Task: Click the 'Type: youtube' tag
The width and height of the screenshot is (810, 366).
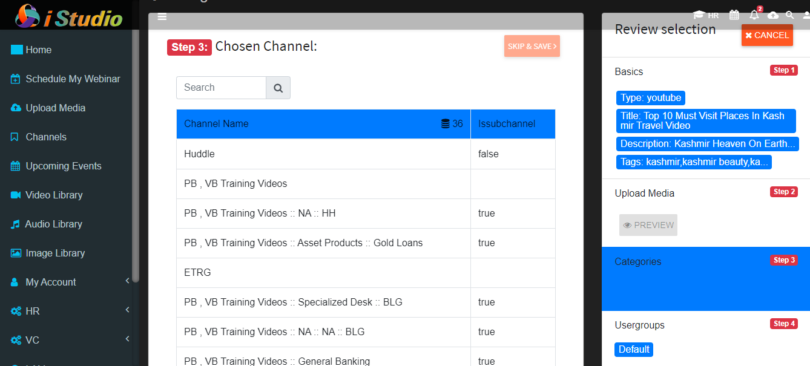Action: (651, 98)
